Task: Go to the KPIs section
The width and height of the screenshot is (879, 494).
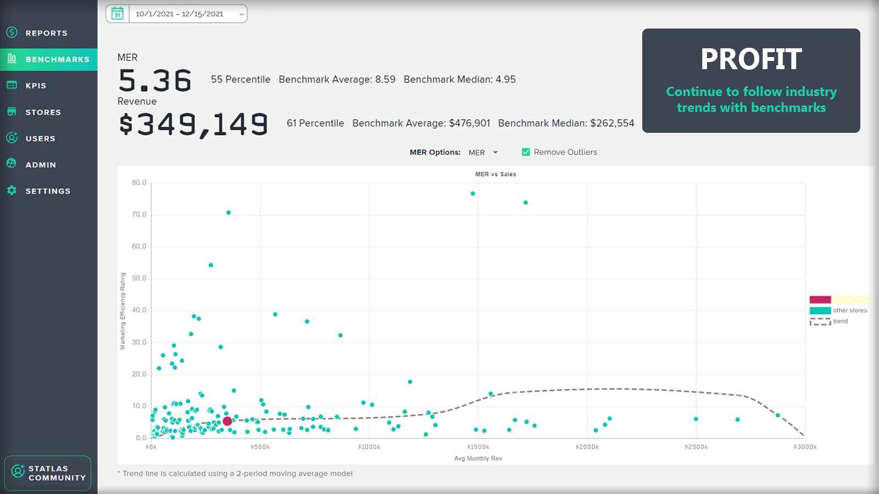Action: click(36, 86)
